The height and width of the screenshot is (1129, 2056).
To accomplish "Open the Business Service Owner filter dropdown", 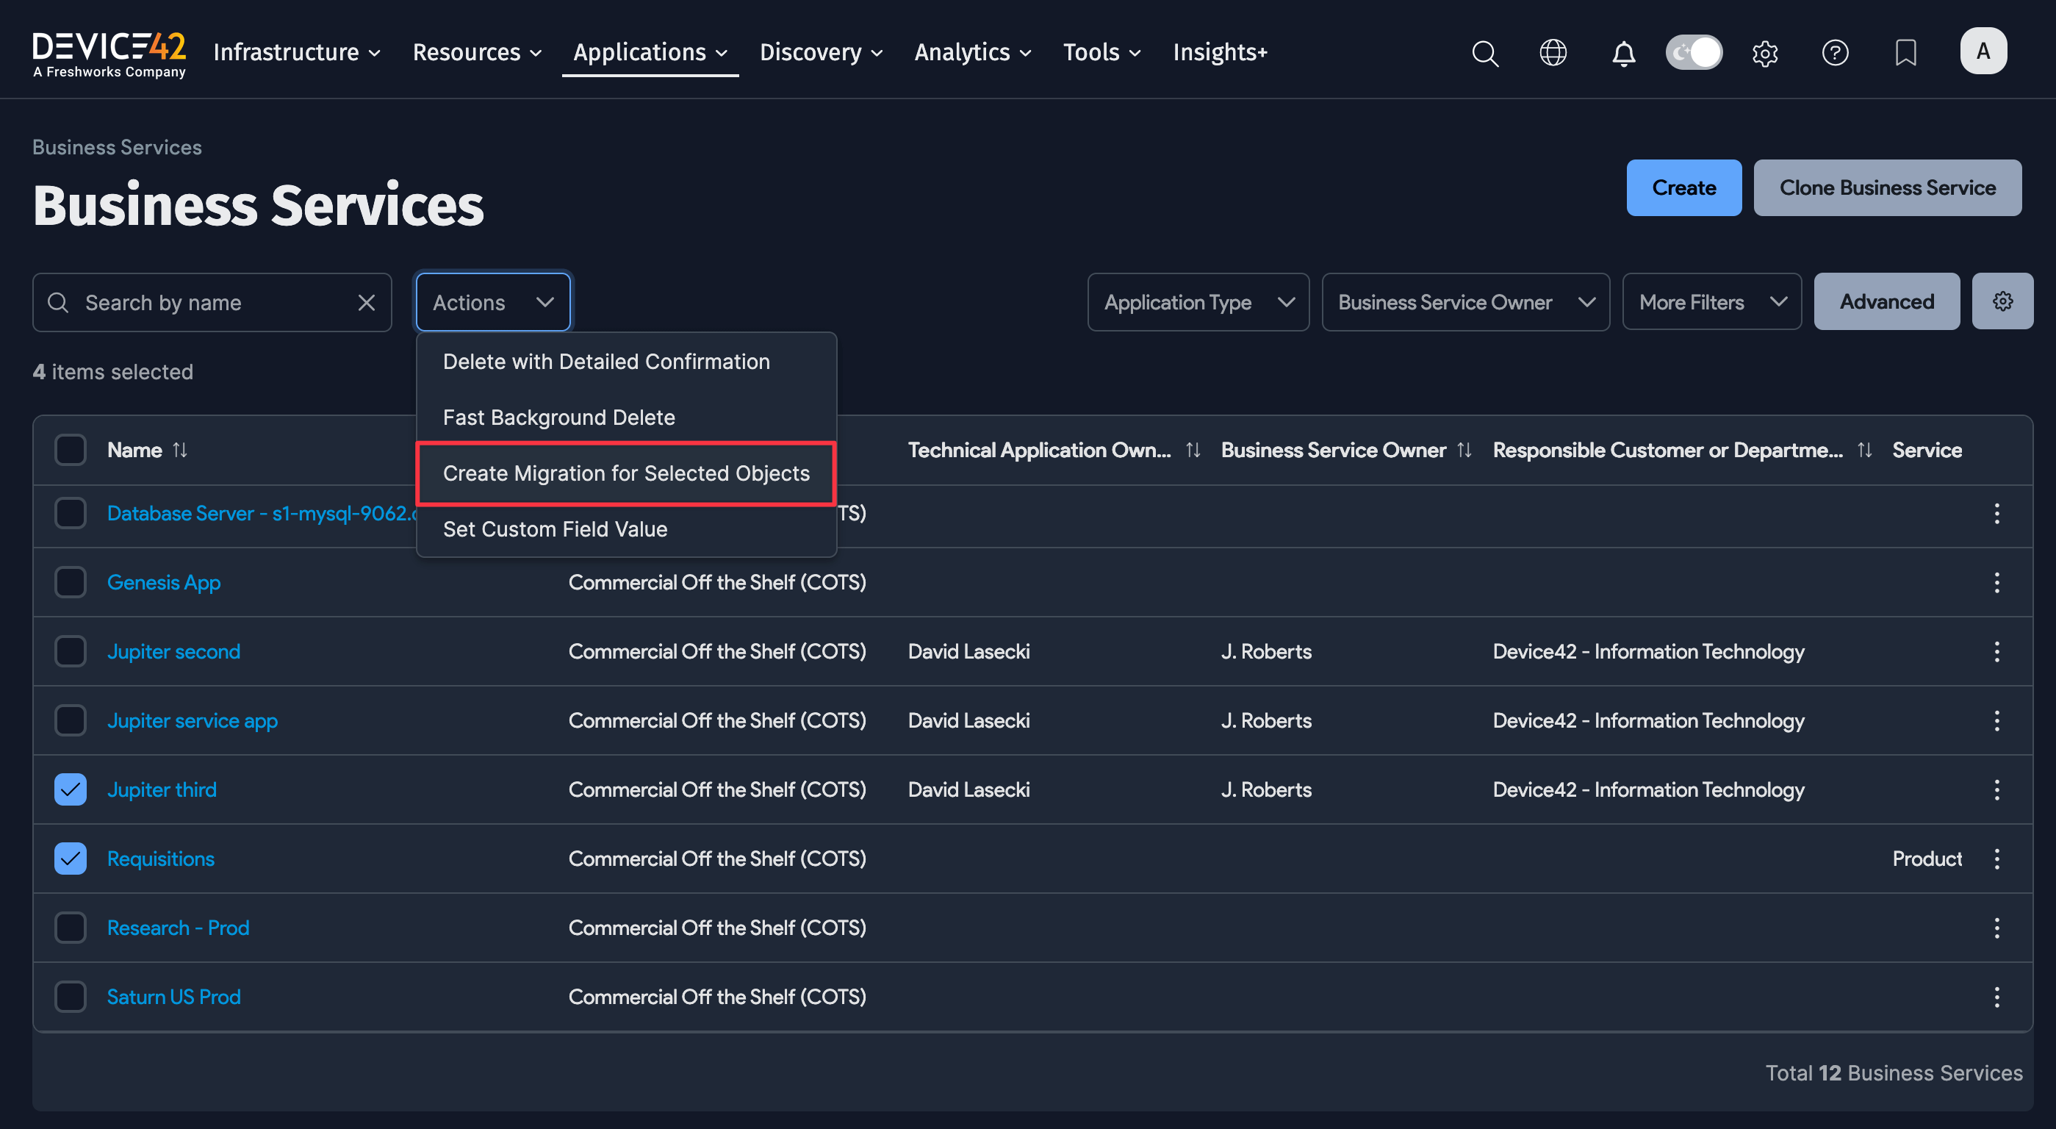I will [1465, 302].
